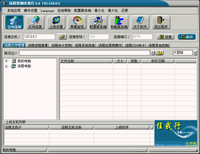Click the 反向连接 toolbar icon

click(35, 22)
